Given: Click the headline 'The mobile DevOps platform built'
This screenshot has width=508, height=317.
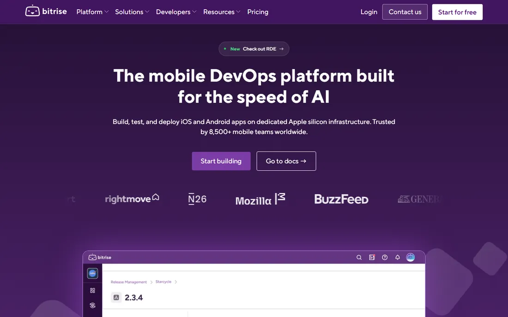Looking at the screenshot, I should pos(254,76).
